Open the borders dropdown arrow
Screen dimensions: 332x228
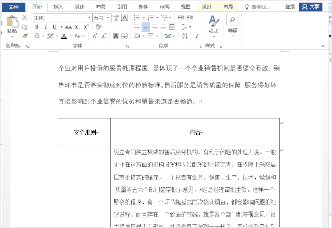pyautogui.click(x=157, y=36)
